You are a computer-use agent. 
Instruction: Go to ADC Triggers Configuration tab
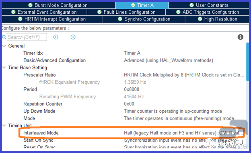(208, 12)
